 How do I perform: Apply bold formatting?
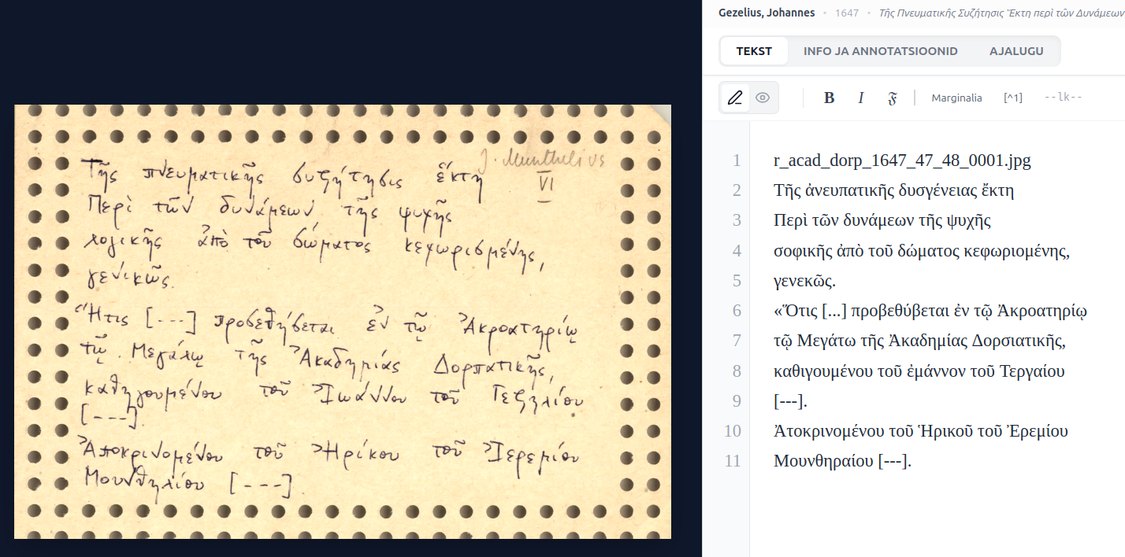pyautogui.click(x=829, y=98)
